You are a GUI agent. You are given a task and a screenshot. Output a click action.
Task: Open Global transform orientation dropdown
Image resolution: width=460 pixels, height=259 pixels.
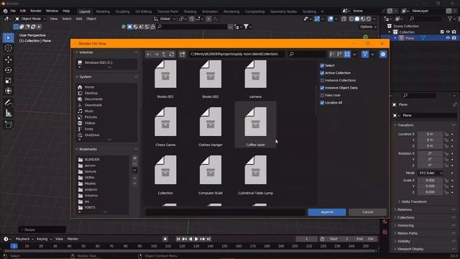tap(165, 19)
